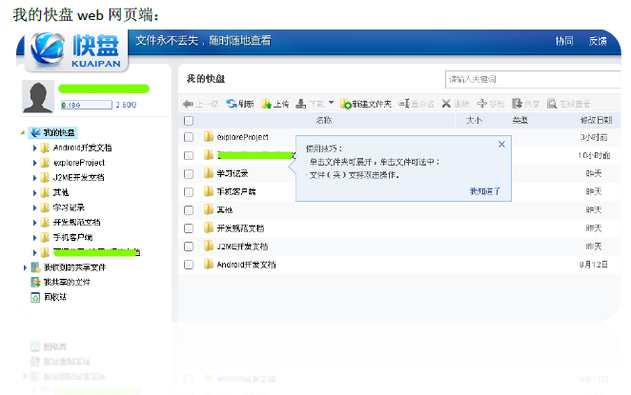Image resolution: width=631 pixels, height=395 pixels.
Task: Click the 在线查看 online view icon
Action: tap(552, 104)
